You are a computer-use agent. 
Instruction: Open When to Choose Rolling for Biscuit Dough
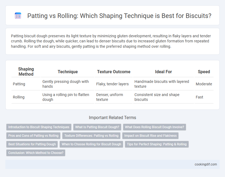[x=91, y=144]
